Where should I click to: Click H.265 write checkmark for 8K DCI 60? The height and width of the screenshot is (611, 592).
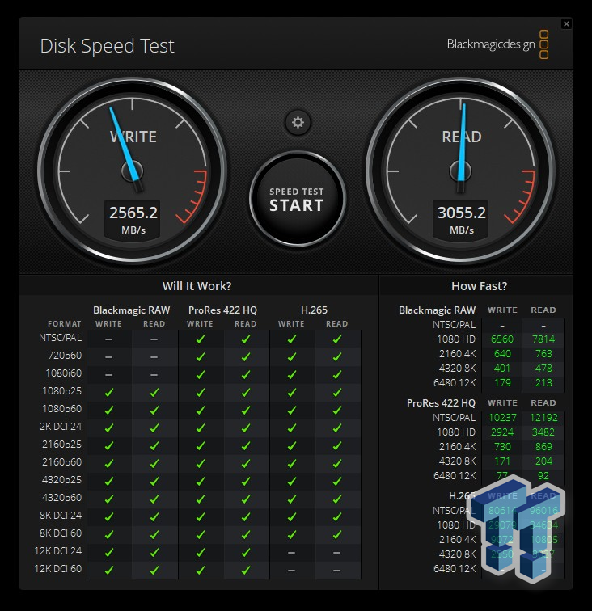[x=291, y=534]
